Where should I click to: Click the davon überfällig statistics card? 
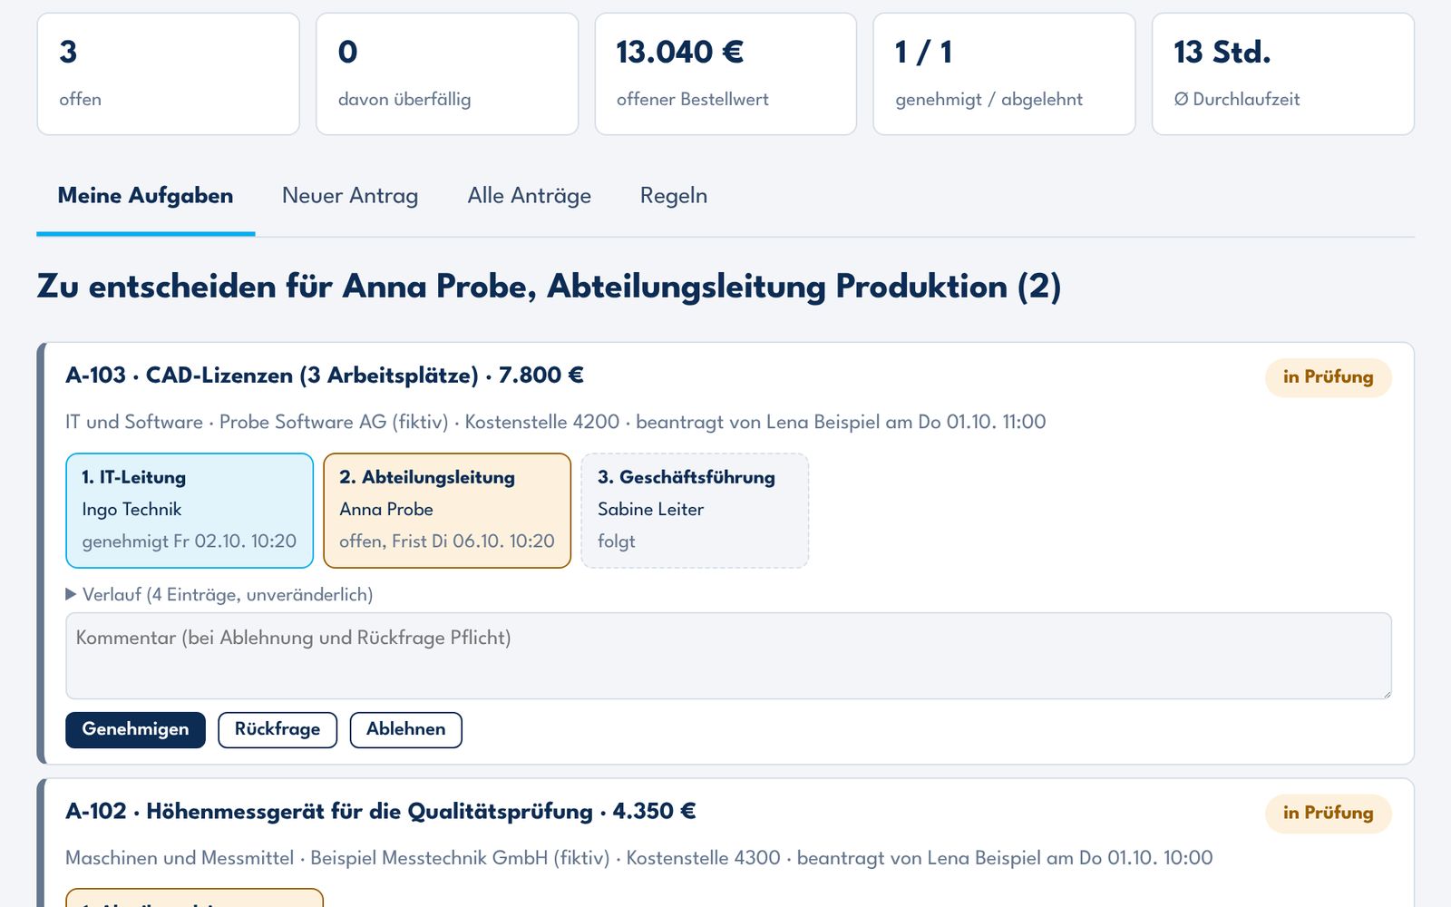tap(447, 74)
